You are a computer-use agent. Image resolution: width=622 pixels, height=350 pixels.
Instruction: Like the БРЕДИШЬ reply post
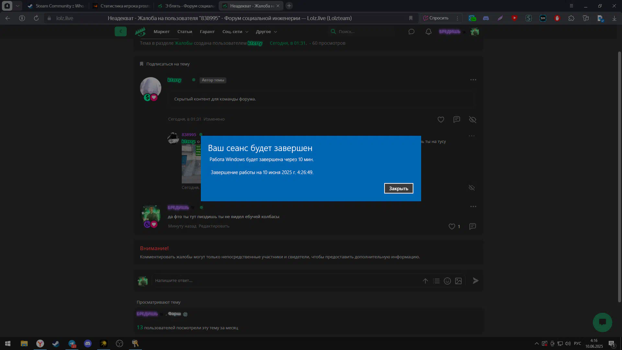pyautogui.click(x=452, y=227)
